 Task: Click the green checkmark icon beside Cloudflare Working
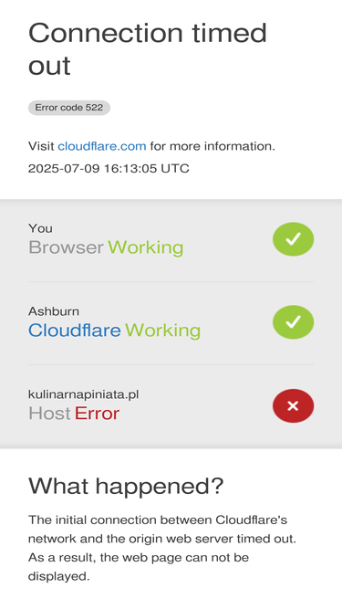click(x=293, y=322)
